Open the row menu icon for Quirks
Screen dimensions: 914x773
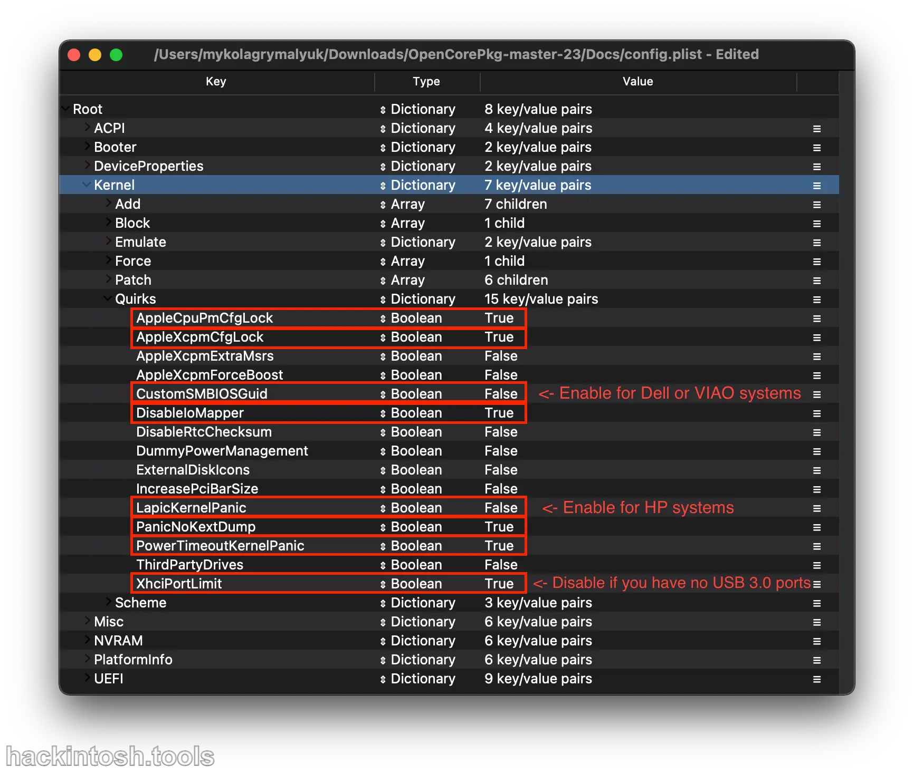coord(817,299)
